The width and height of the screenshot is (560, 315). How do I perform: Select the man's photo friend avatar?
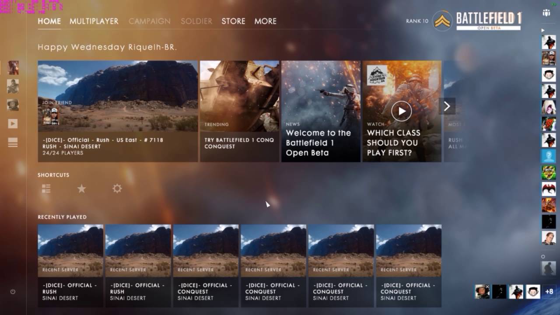click(549, 238)
